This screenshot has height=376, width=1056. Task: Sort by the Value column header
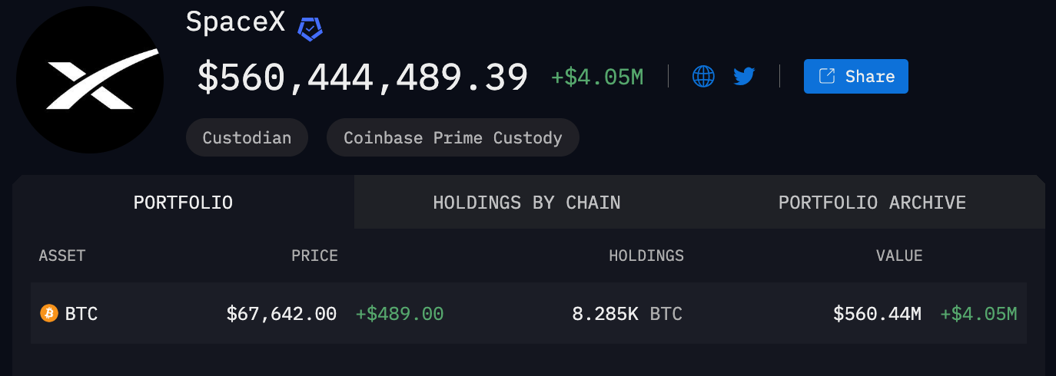pyautogui.click(x=899, y=256)
